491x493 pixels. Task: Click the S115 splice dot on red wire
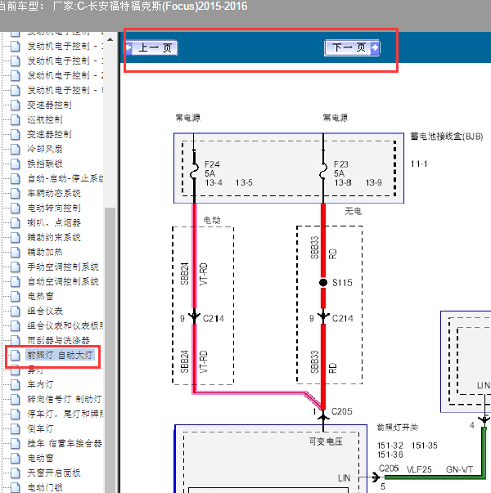pos(323,282)
